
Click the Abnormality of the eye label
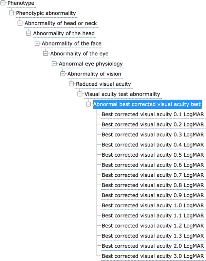(x=79, y=54)
